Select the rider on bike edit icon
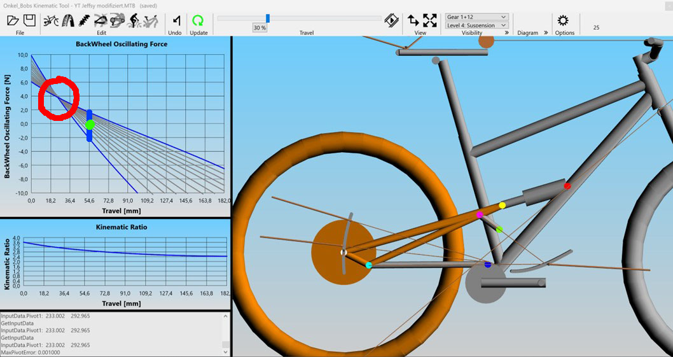 point(134,20)
